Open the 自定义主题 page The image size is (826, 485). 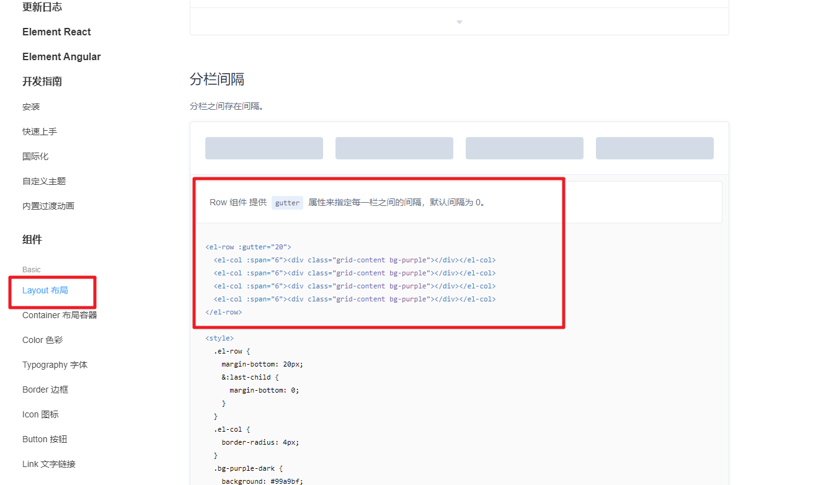[44, 181]
